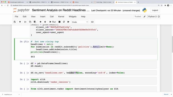Click the client_secret line in the code

pos(67,30)
